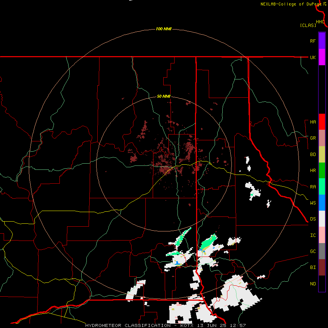
Task: Click the ND legend label
Action: tap(313, 284)
